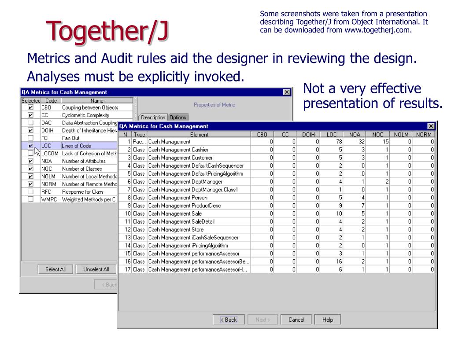Select the Cash Management.DeptManager.Class1 row
This screenshot has height=338, width=451.
[277, 190]
